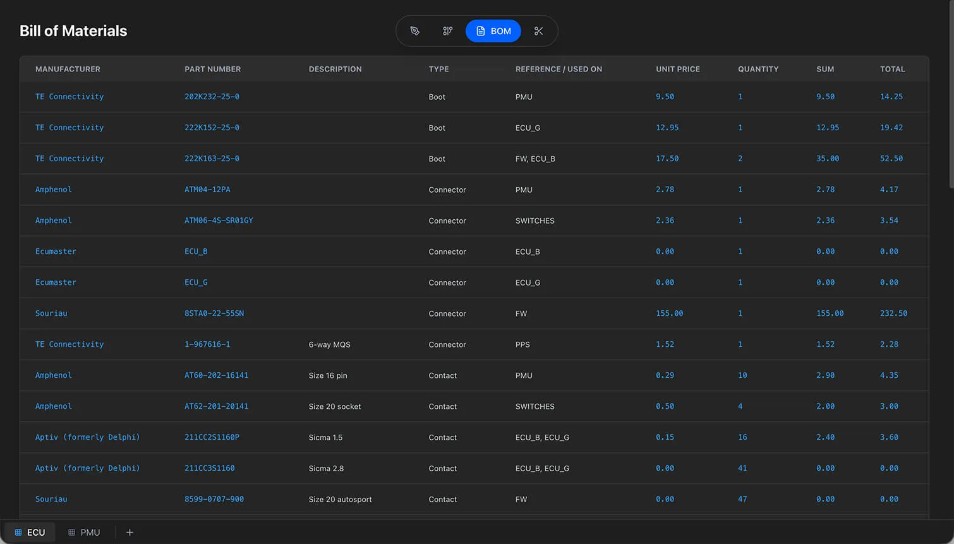Open part number 202K232-25-0
954x544 pixels.
point(212,97)
